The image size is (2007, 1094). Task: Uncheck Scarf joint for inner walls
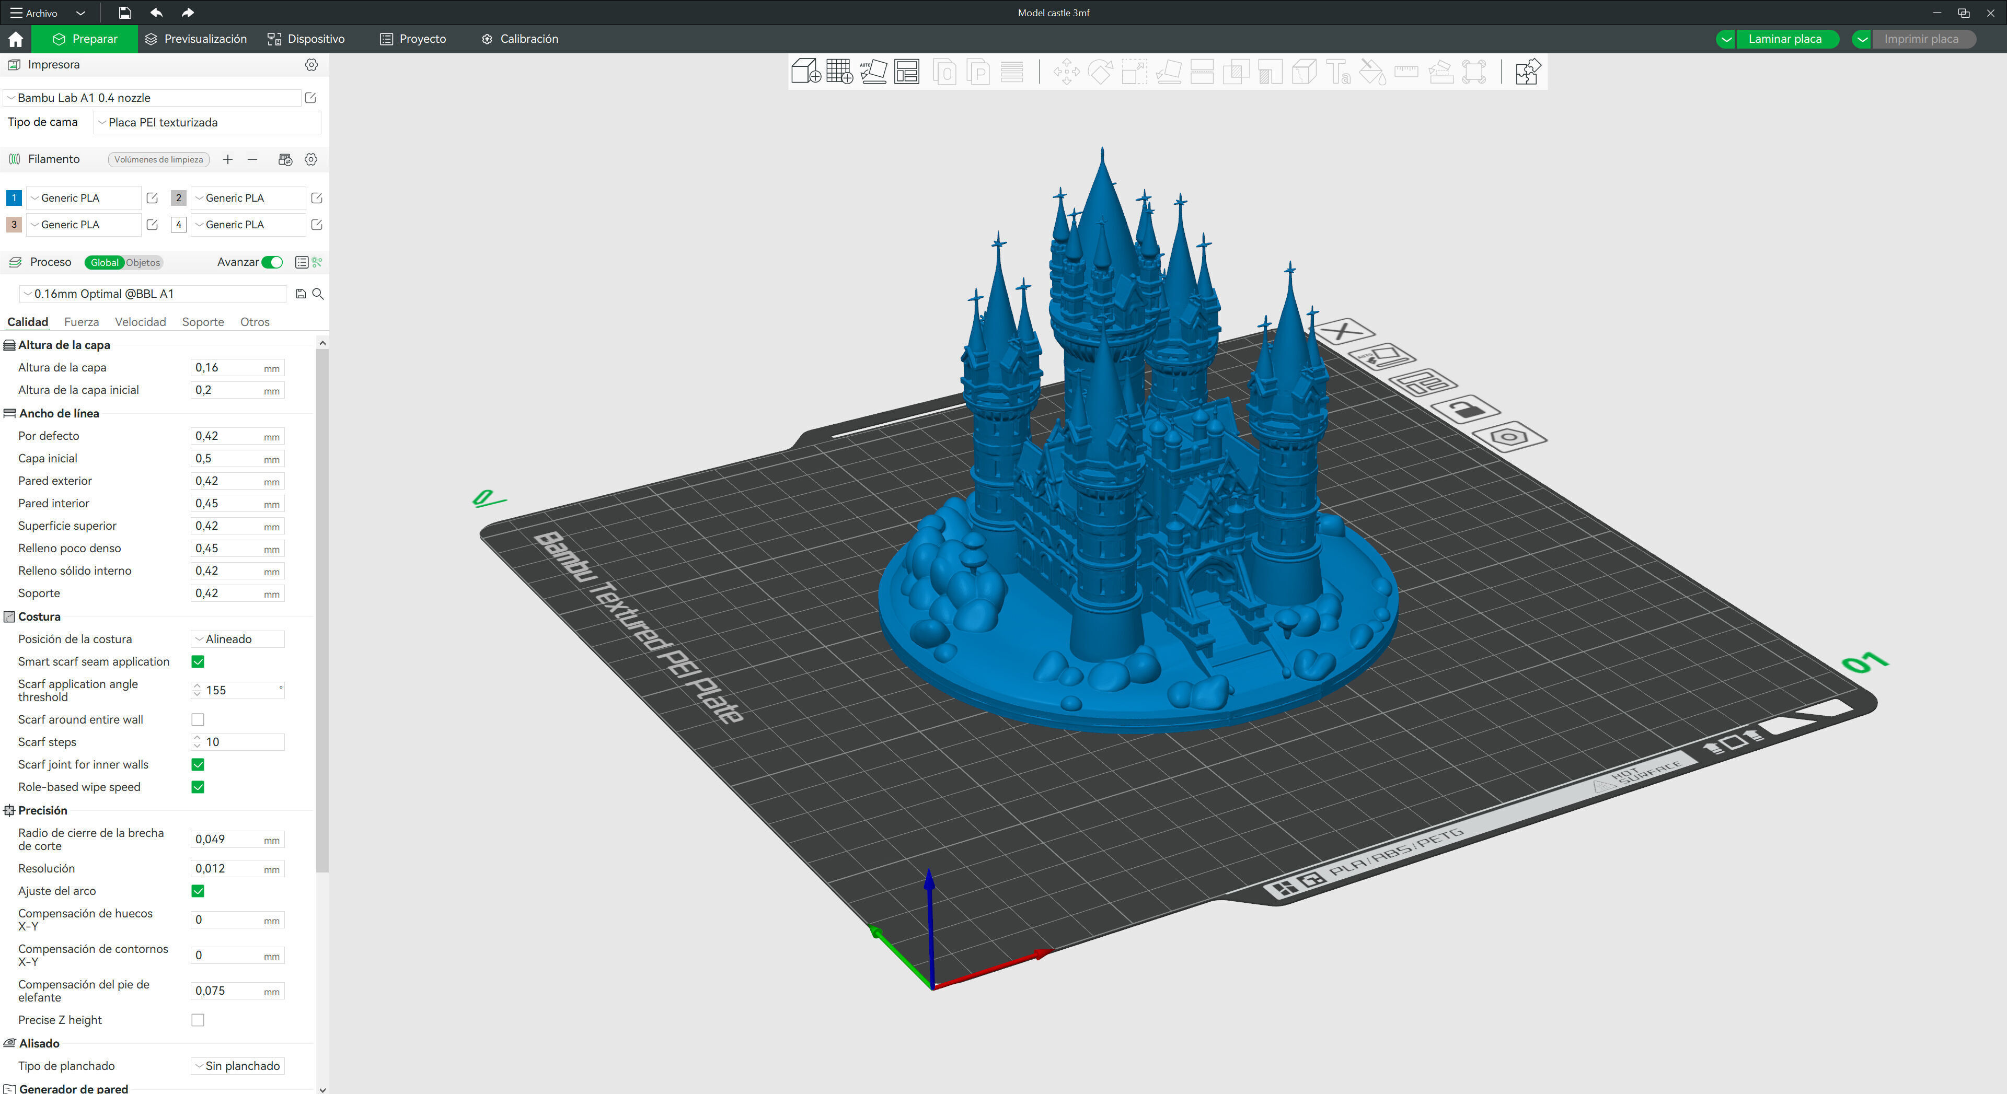click(198, 765)
